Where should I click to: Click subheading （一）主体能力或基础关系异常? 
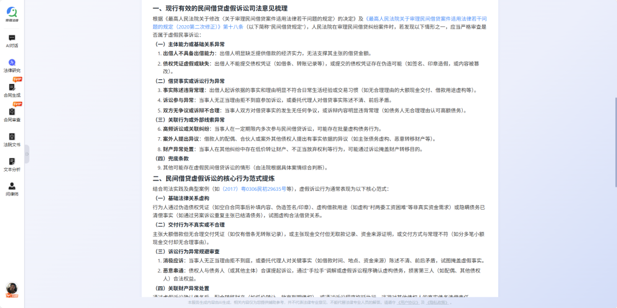click(189, 44)
